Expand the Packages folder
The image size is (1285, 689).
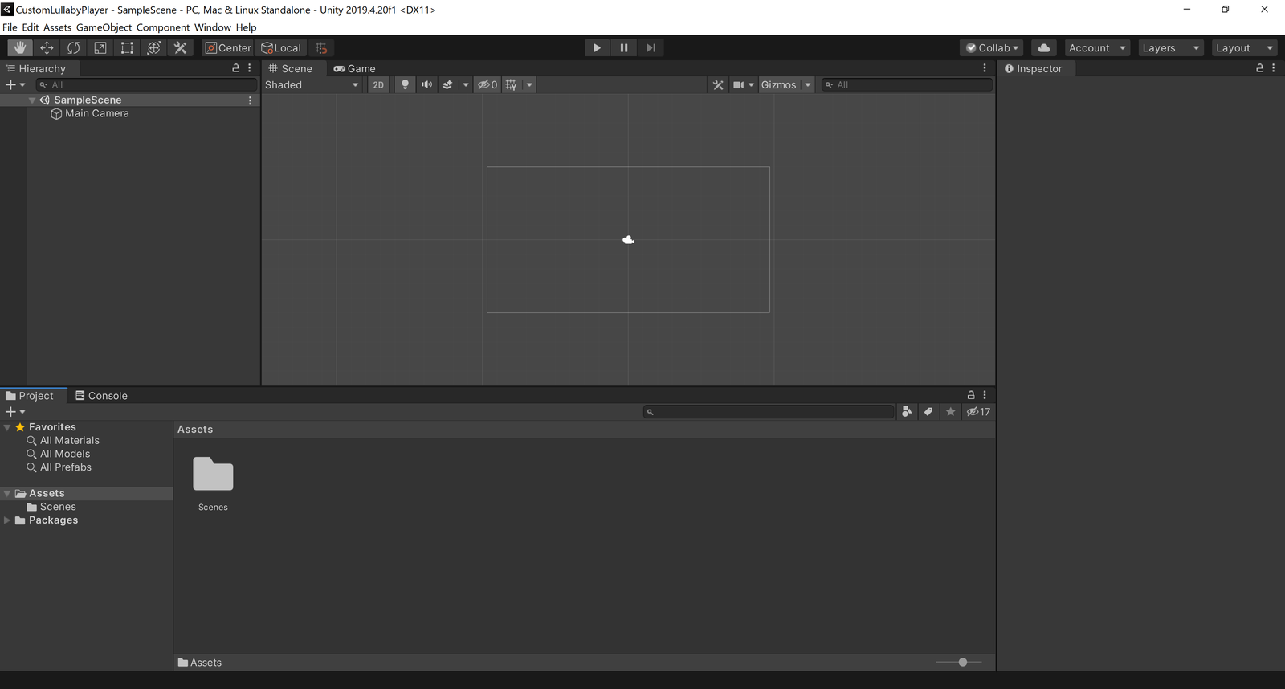pos(7,520)
